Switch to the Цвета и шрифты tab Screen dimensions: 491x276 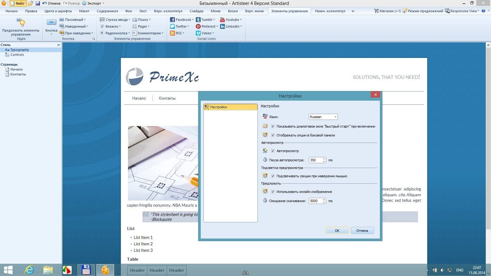[x=58, y=11]
